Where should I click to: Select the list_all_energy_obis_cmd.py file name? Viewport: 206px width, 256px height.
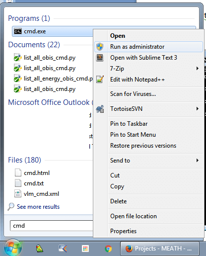tap(59, 79)
